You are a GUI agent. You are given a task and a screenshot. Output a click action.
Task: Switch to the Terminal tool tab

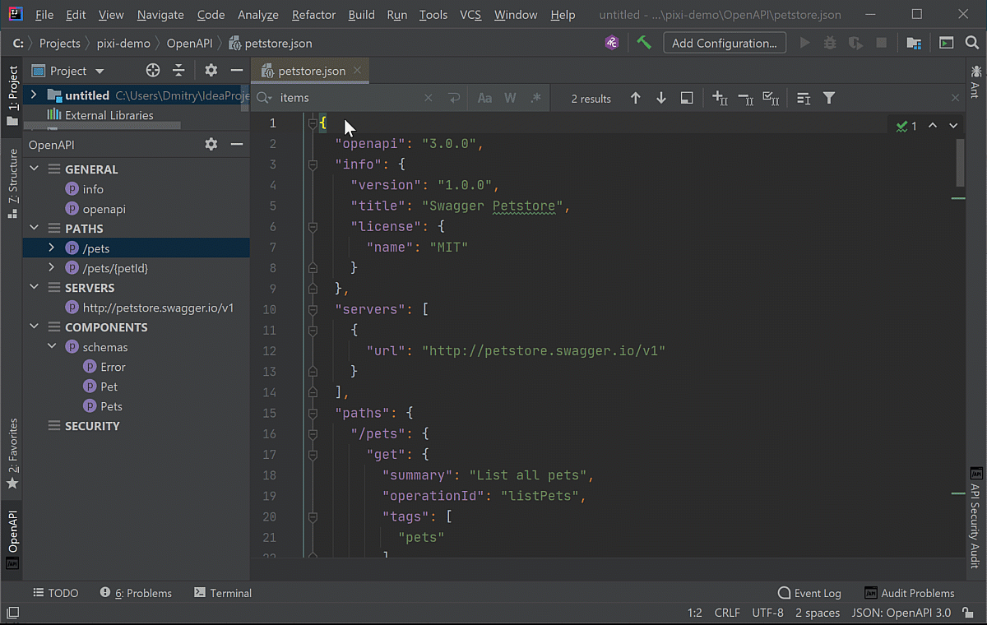(223, 593)
